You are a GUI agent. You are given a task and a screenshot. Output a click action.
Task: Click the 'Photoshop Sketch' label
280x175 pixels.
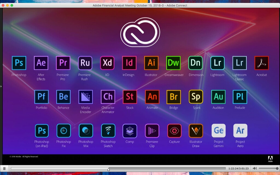point(108,144)
